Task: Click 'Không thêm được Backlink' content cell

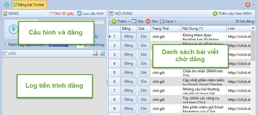Action: pyautogui.click(x=204, y=36)
